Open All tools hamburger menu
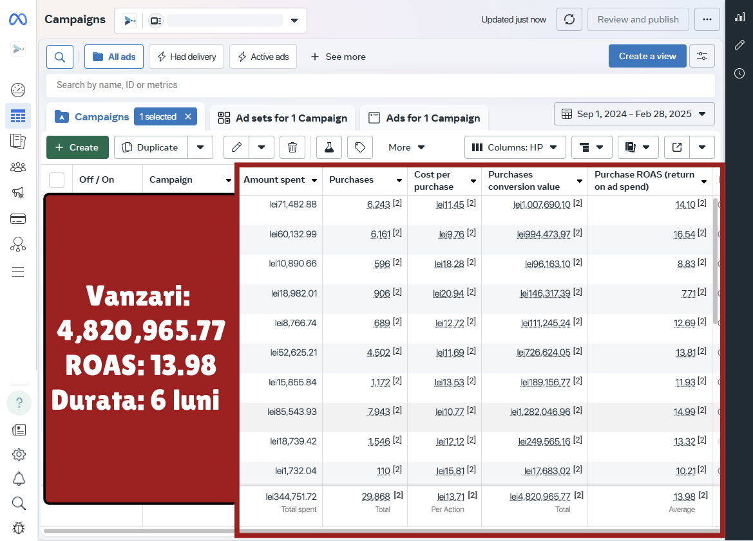 (x=18, y=271)
